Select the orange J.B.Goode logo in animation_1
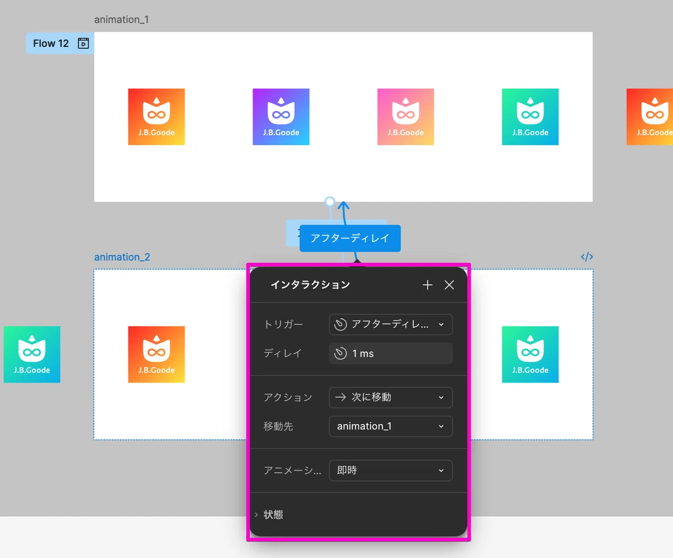673x558 pixels. coord(156,117)
